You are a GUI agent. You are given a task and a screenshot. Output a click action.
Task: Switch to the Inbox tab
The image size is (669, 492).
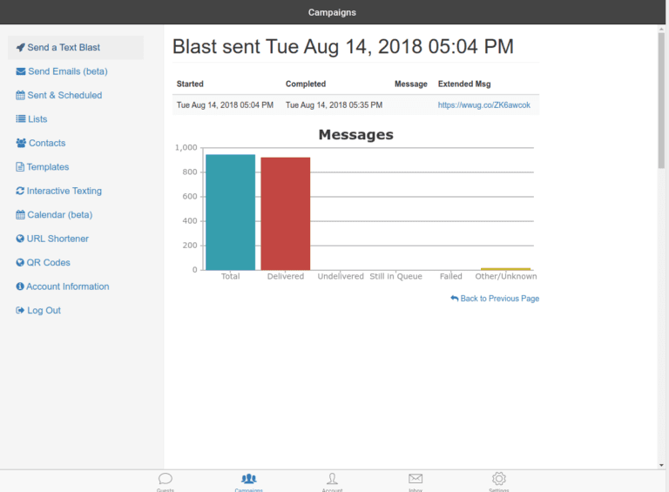(416, 481)
